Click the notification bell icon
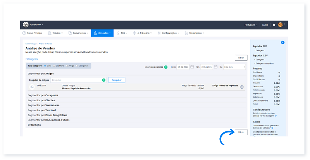 274,25
